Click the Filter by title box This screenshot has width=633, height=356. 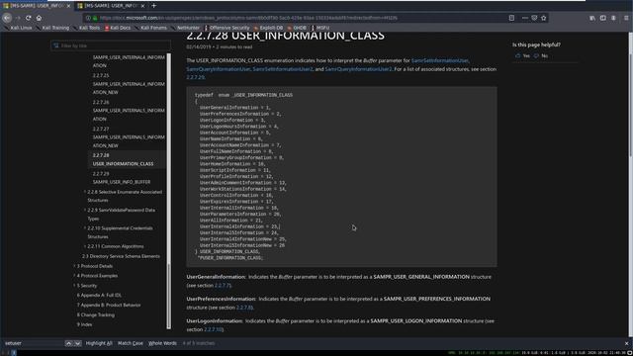[110, 45]
